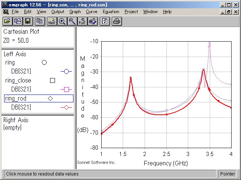Open the View menu
The width and height of the screenshot is (241, 180).
click(41, 12)
